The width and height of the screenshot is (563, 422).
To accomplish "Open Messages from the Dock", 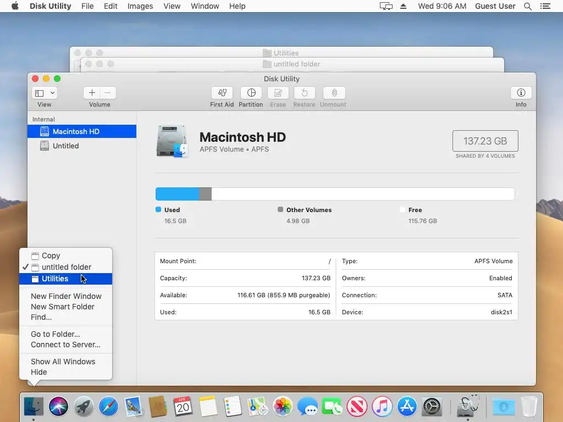I will coord(307,407).
